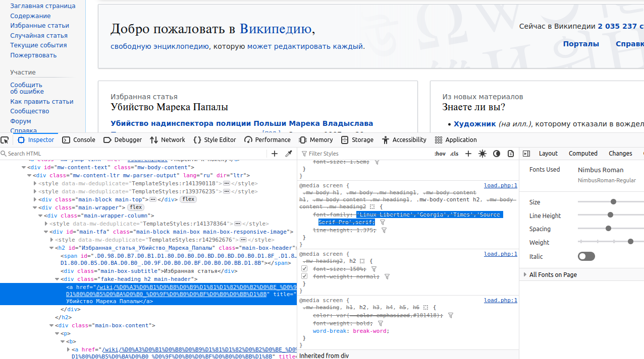Expand the main-block main-top div
This screenshot has height=359, width=644.
point(35,199)
